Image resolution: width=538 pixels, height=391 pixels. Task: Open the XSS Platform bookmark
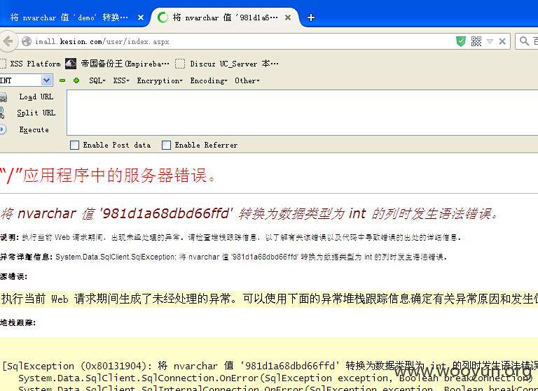pyautogui.click(x=31, y=64)
